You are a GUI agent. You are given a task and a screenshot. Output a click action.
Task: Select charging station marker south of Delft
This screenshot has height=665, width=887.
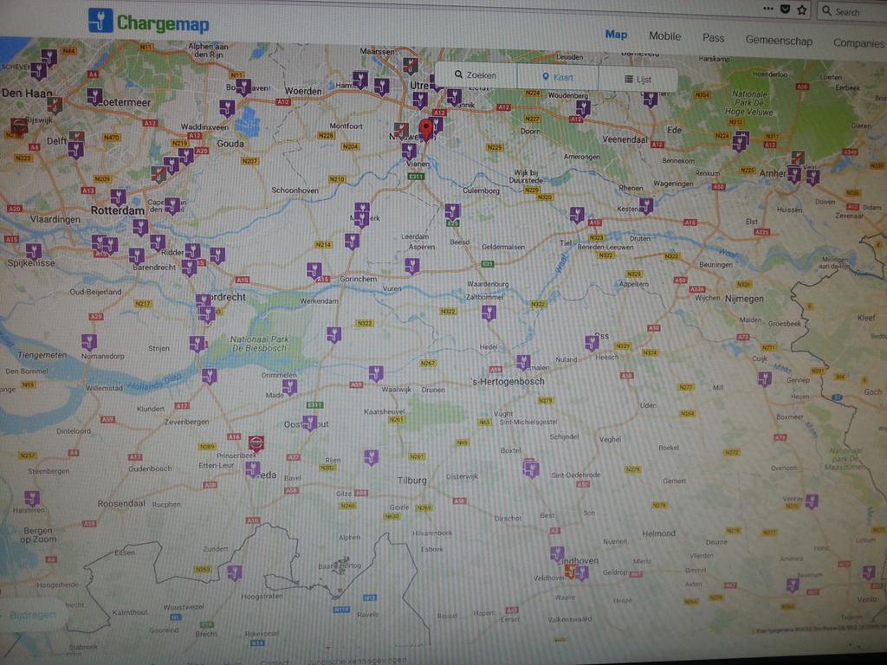[76, 150]
